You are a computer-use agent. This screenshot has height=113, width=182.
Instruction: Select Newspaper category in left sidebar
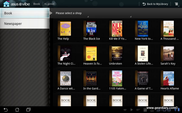[x=25, y=24]
